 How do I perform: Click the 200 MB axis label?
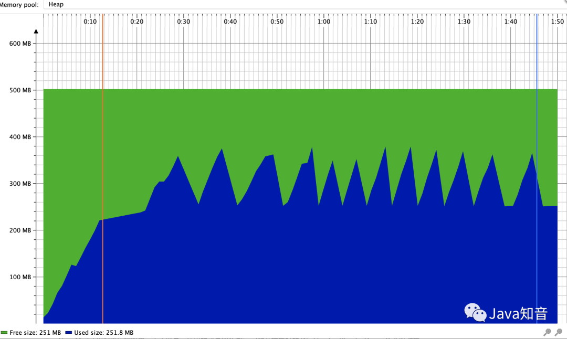tap(20, 230)
